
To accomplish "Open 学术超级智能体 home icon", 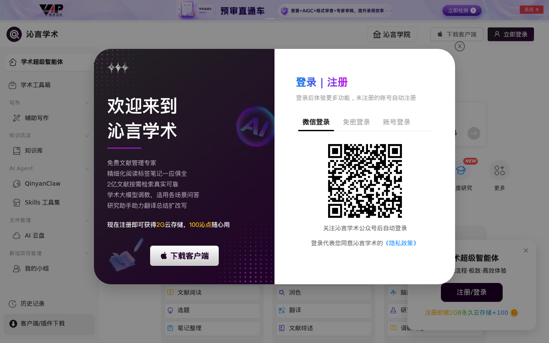I will (13, 62).
